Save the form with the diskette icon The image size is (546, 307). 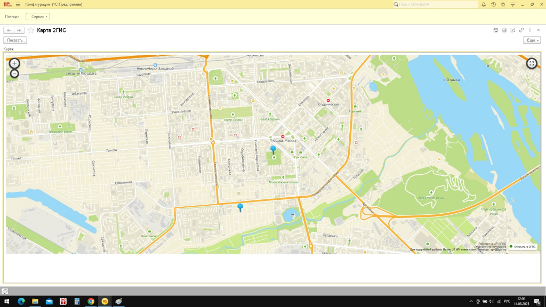(x=496, y=30)
